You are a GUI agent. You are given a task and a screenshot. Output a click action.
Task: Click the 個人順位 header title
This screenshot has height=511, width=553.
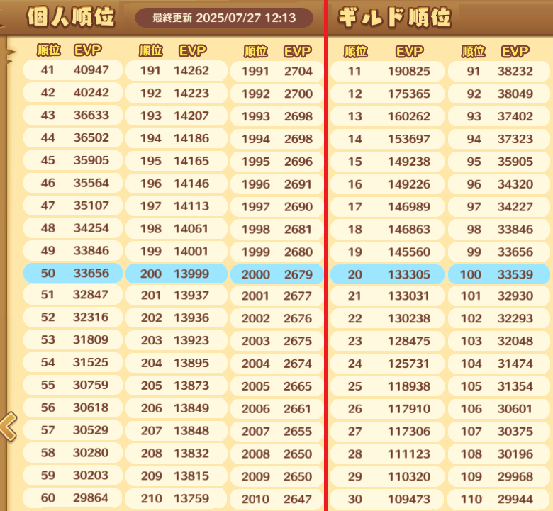[x=70, y=16]
